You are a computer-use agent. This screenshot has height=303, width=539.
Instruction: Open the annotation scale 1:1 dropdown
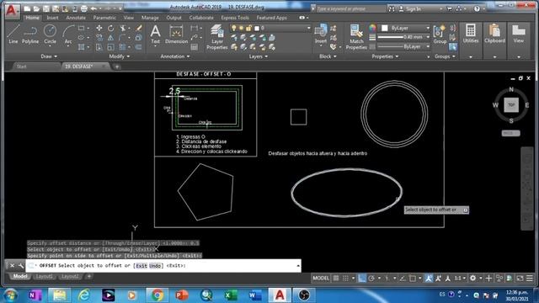pos(460,279)
